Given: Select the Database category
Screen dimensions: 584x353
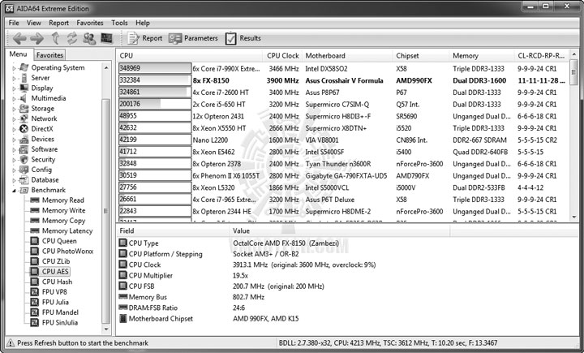Looking at the screenshot, I should (x=45, y=179).
